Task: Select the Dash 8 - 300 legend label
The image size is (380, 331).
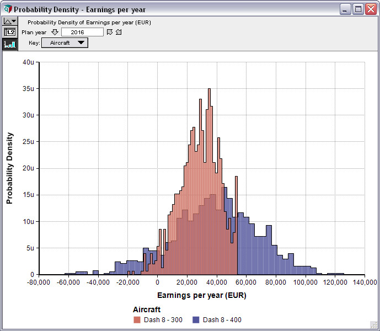Action: [163, 320]
